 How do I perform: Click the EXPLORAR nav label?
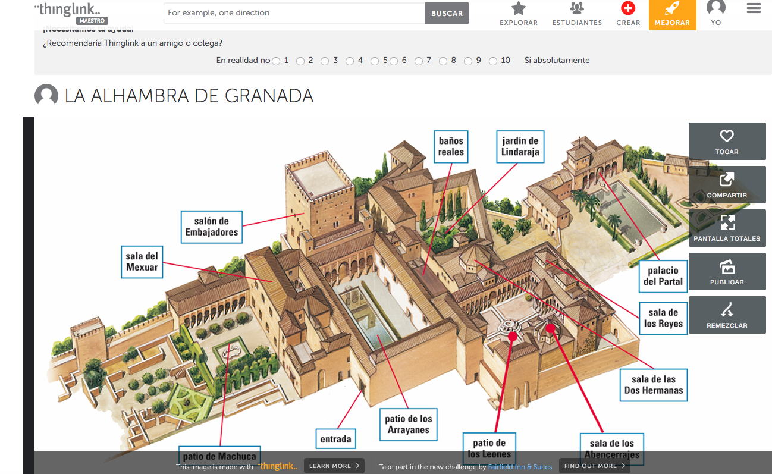(519, 23)
